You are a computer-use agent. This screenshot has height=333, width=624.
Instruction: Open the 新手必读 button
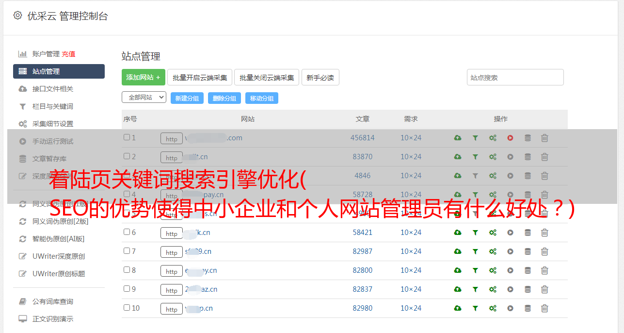[320, 77]
